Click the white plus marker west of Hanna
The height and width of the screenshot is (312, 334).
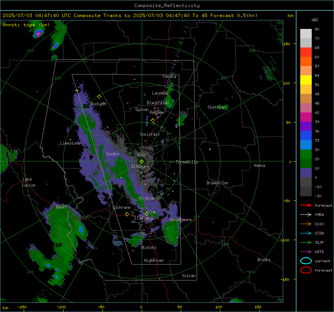pyautogui.click(x=210, y=149)
